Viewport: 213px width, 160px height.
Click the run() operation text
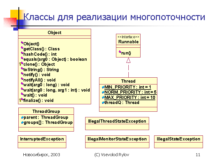[126, 53]
